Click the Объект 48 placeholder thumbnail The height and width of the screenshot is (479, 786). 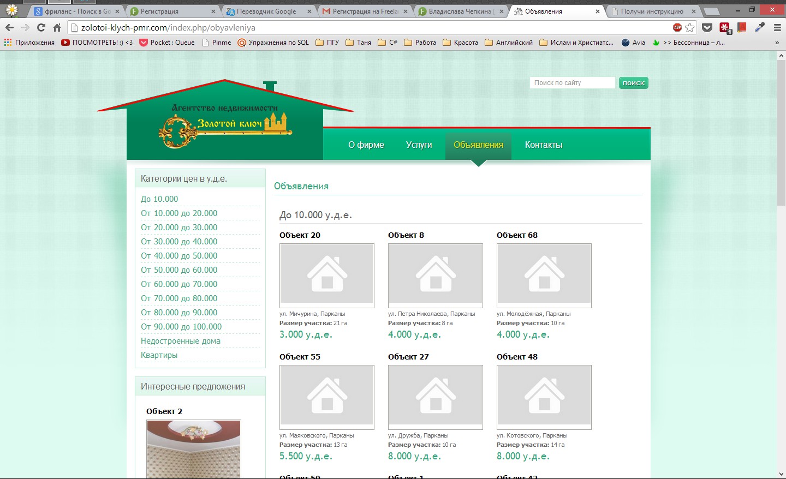544,397
